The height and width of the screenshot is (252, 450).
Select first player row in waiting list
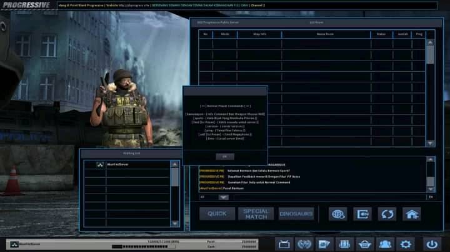point(127,165)
